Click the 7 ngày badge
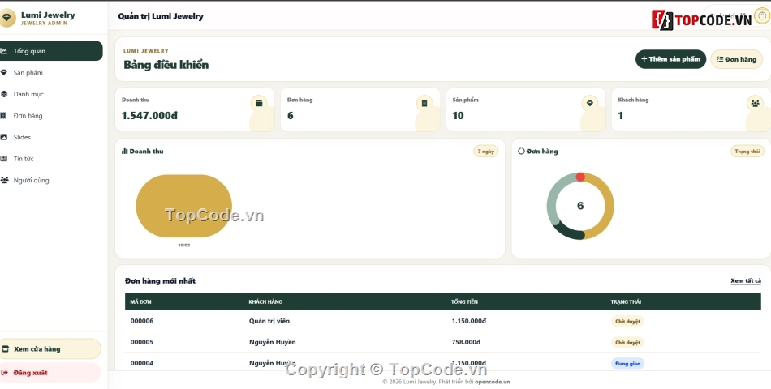771x389 pixels. [x=486, y=152]
